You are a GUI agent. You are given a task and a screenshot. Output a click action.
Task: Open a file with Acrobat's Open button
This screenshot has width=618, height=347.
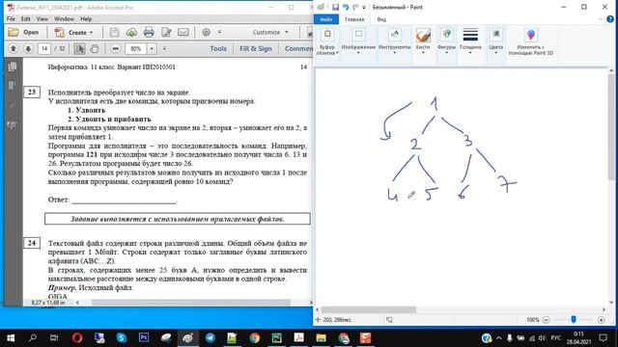23,32
